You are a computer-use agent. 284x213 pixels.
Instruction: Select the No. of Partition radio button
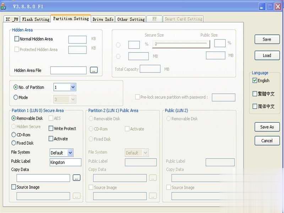click(x=16, y=87)
